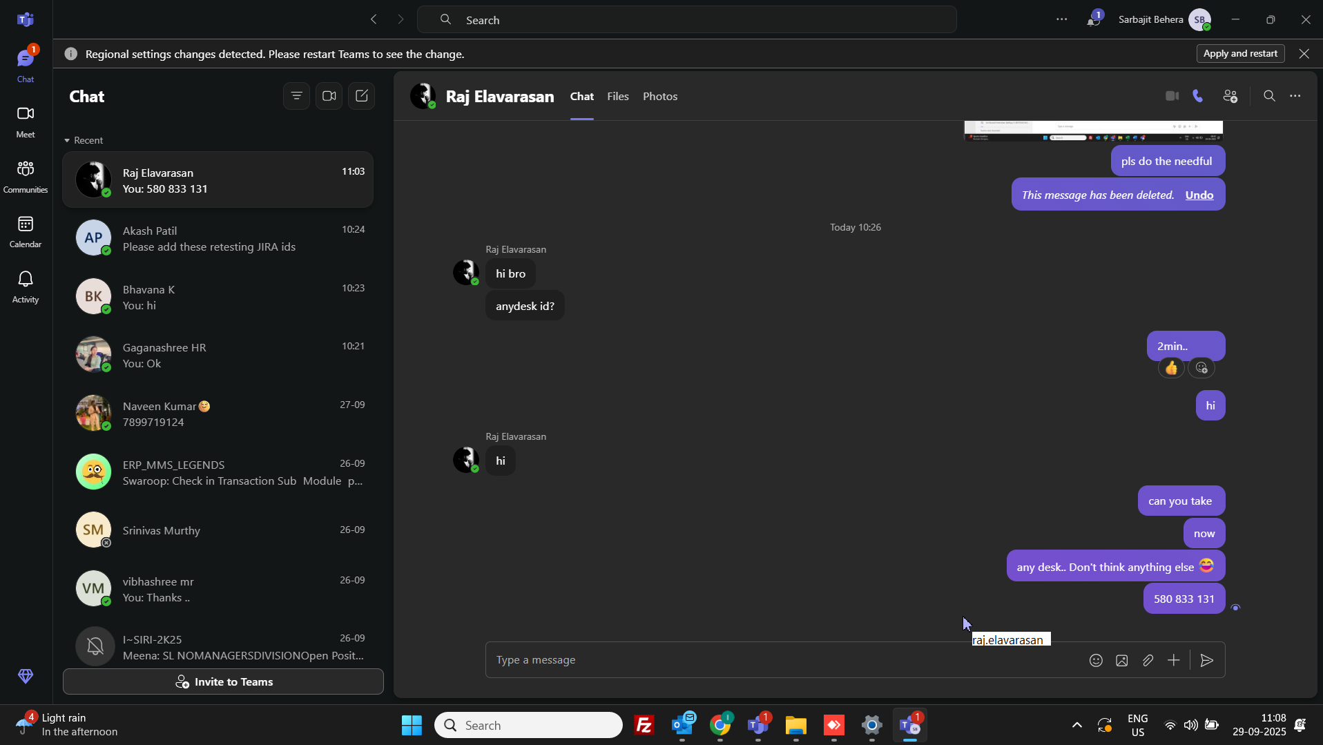1323x745 pixels.
Task: Start a Meet now video call
Action: [329, 96]
